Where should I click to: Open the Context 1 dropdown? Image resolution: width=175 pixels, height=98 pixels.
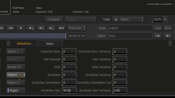80,19
